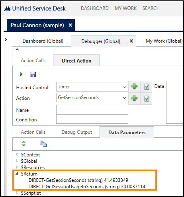Collapse the debugger top section with the caret
The width and height of the screenshot is (184, 197).
pyautogui.click(x=17, y=50)
